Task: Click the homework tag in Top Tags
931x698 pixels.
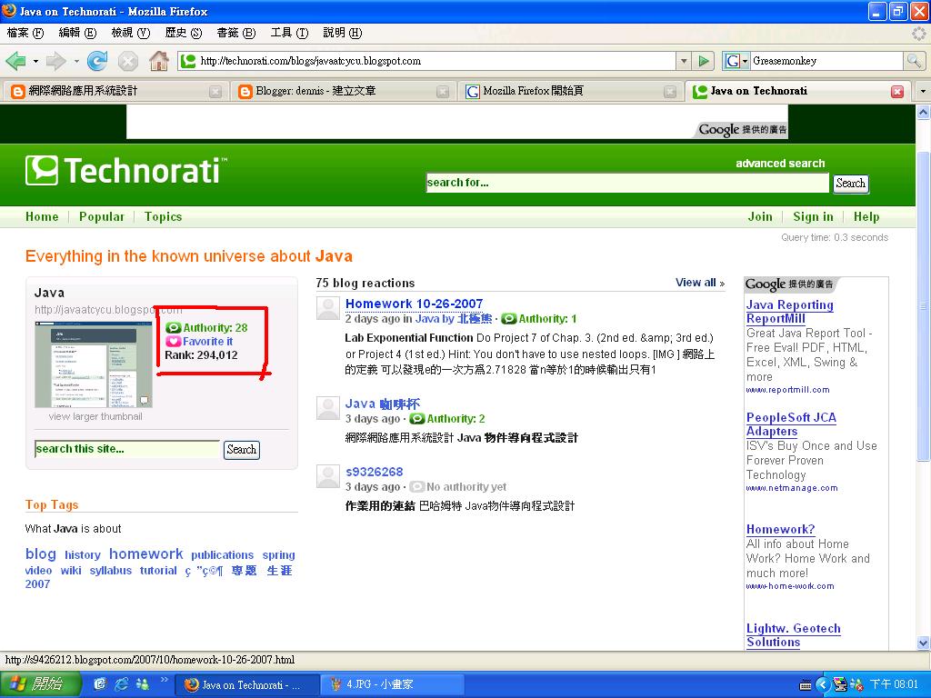Action: [x=146, y=553]
